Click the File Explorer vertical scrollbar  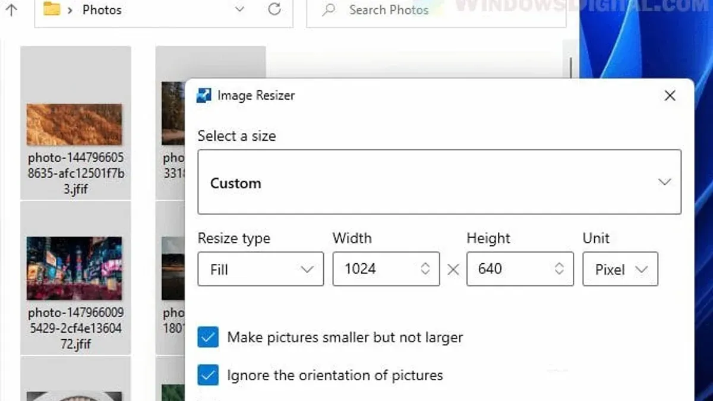point(570,68)
